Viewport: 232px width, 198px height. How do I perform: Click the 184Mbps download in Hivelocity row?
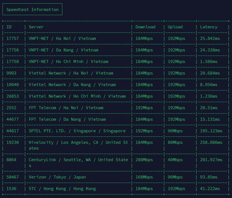point(144,142)
